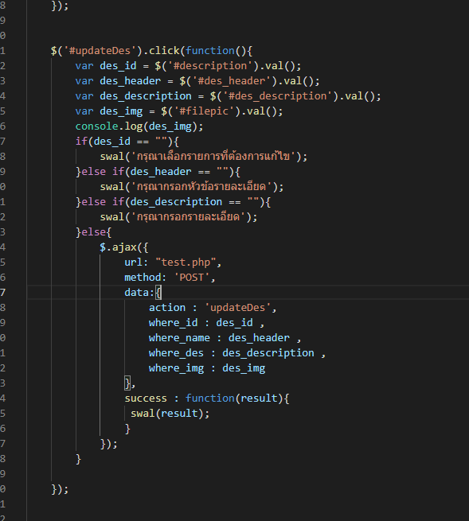This screenshot has height=521, width=469.
Task: Click the 'where_des' property key
Action: coord(176,353)
